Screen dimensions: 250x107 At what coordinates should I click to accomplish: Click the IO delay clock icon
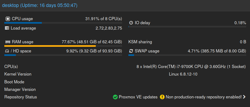coord(131,23)
